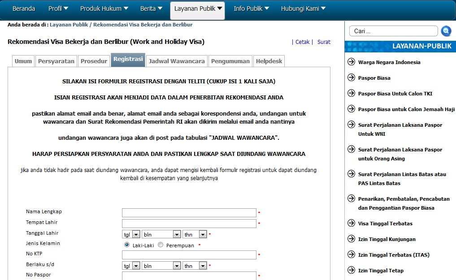This screenshot has height=280, width=456.
Task: Switch to the Prosedur tab
Action: [x=94, y=61]
